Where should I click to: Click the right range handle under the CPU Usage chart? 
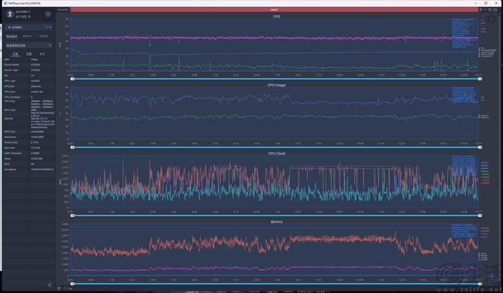480,147
